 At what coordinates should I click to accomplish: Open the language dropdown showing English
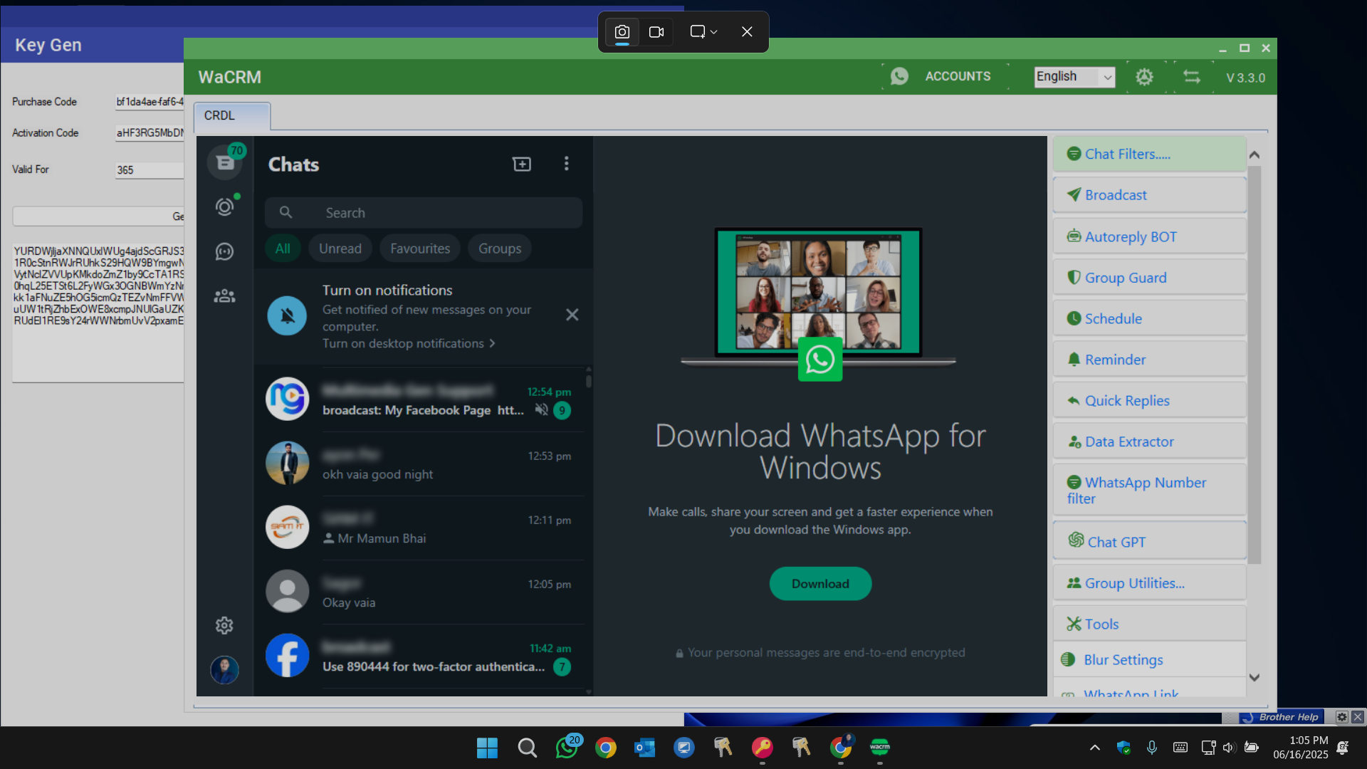(x=1074, y=77)
